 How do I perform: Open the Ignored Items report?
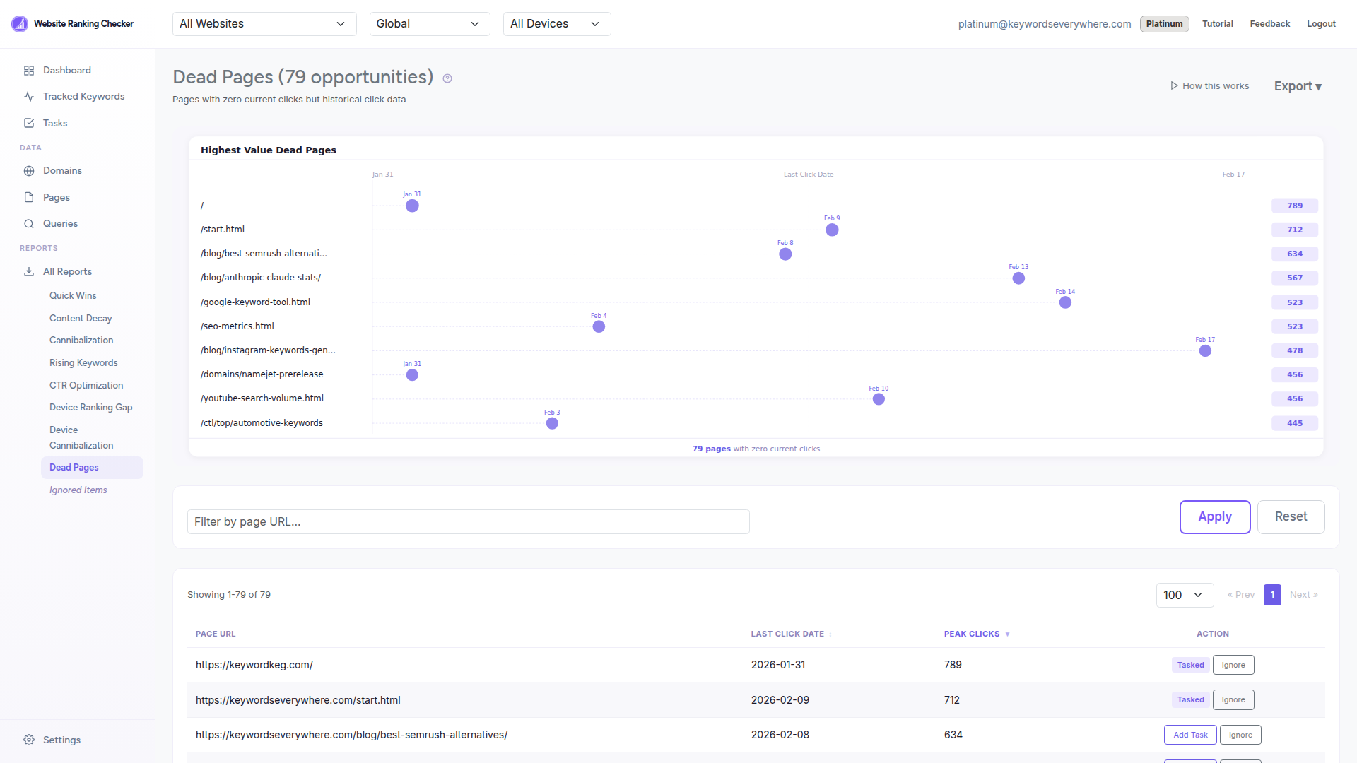click(78, 490)
